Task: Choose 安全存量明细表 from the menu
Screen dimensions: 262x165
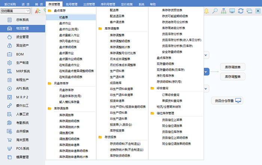Action: tap(174, 52)
